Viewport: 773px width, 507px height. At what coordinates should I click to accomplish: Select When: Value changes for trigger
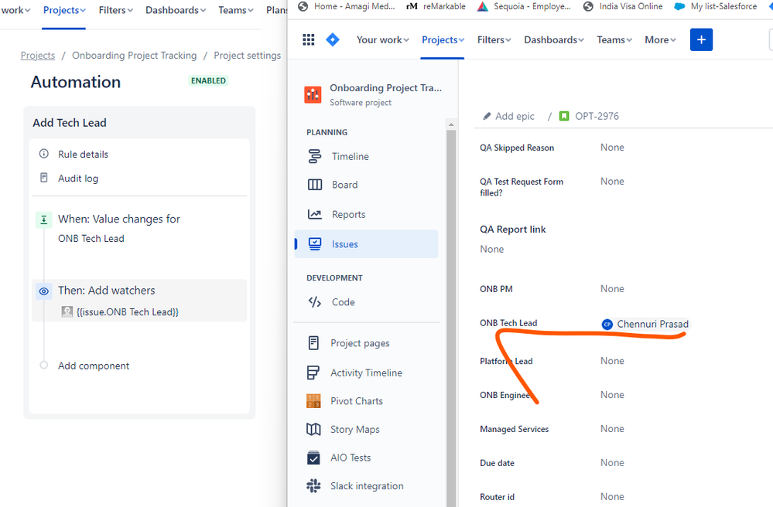click(119, 219)
